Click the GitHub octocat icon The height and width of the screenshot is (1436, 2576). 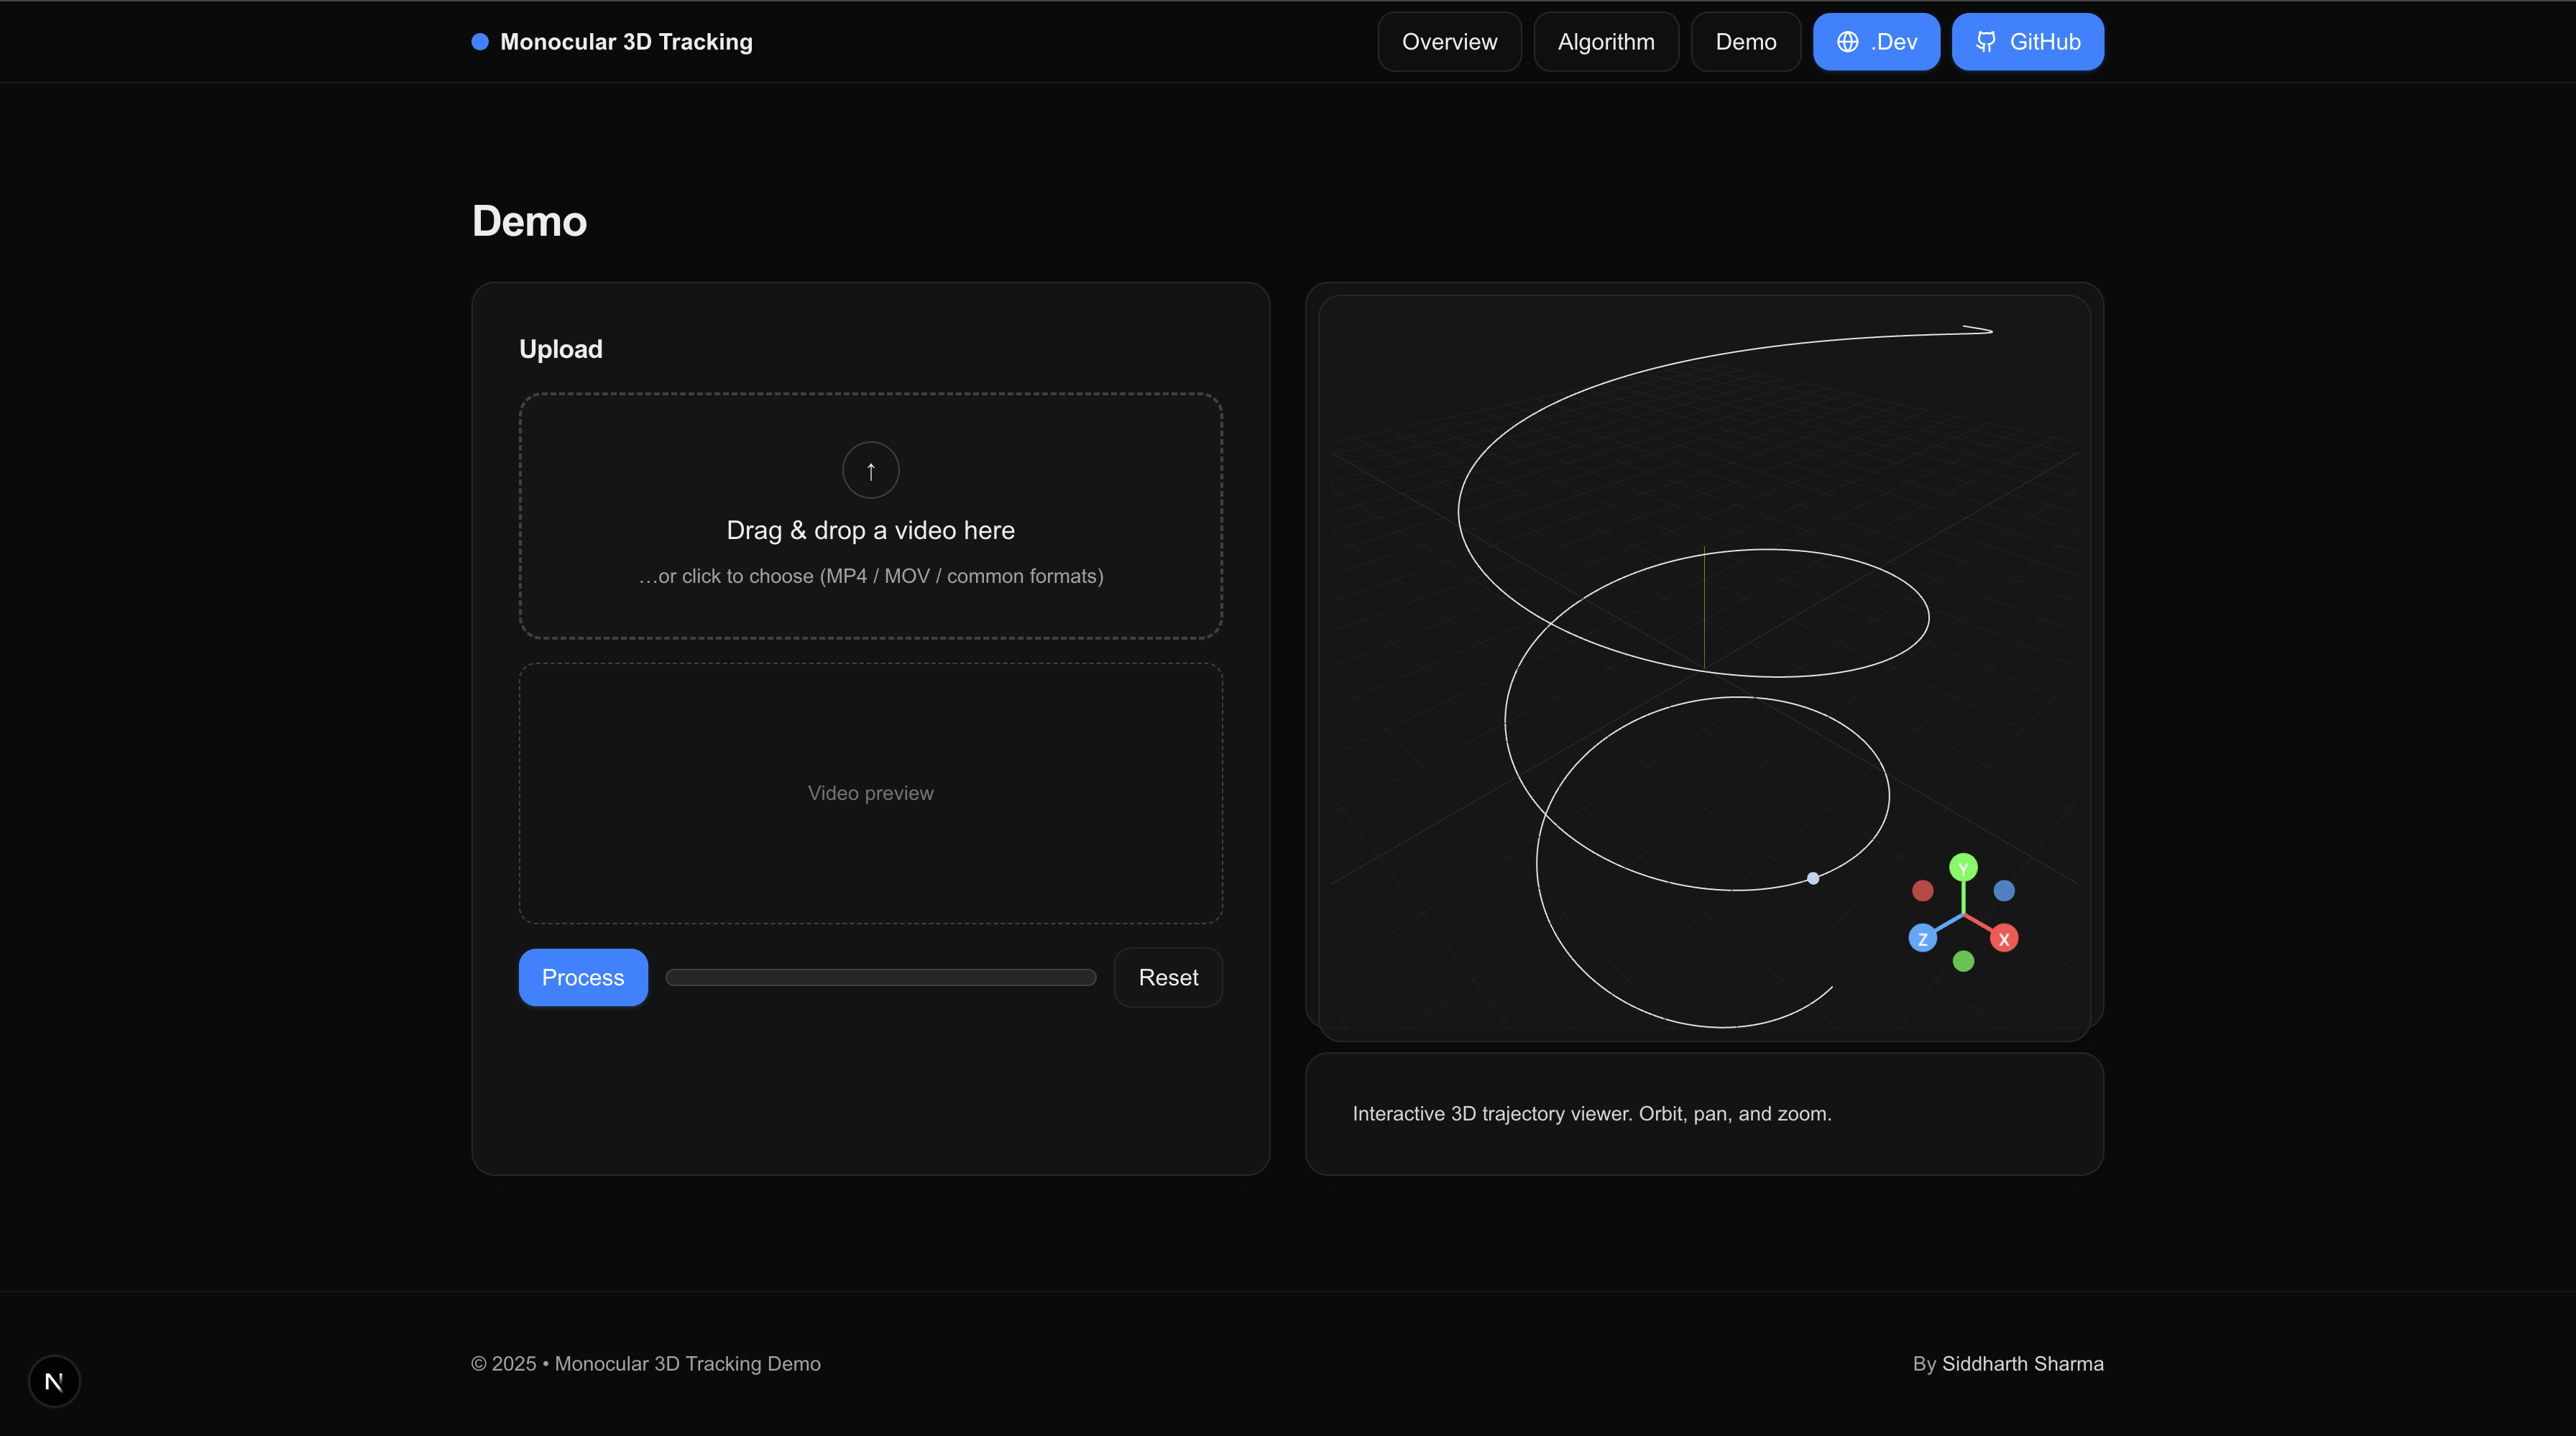1986,41
